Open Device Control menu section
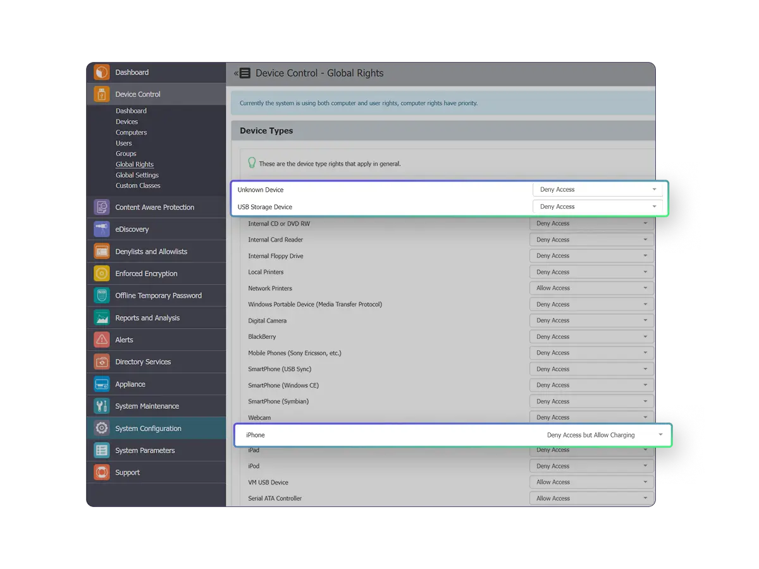This screenshot has height=569, width=759. point(156,94)
